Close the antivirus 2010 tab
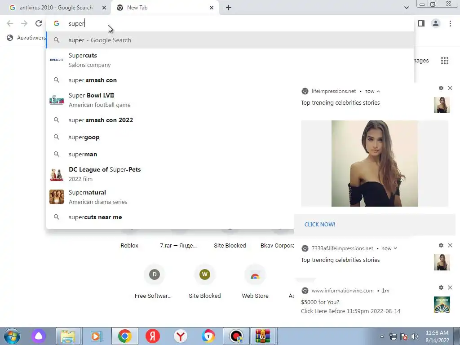Screen dimensions: 460x345 [x=104, y=8]
